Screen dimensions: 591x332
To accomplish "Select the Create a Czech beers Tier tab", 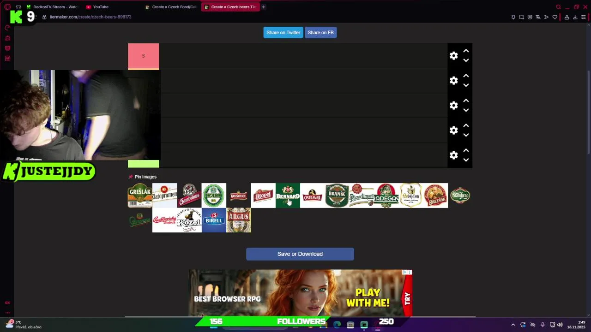I will tap(230, 7).
